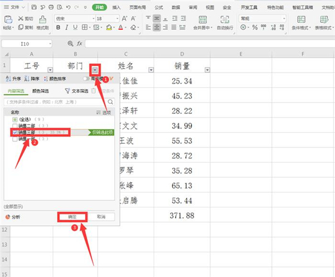
Task: Uncheck the checked 销售三部 checkbox
Action: click(x=15, y=133)
